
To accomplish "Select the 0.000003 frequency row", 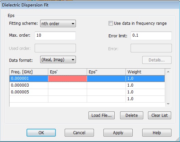I will (87, 85).
